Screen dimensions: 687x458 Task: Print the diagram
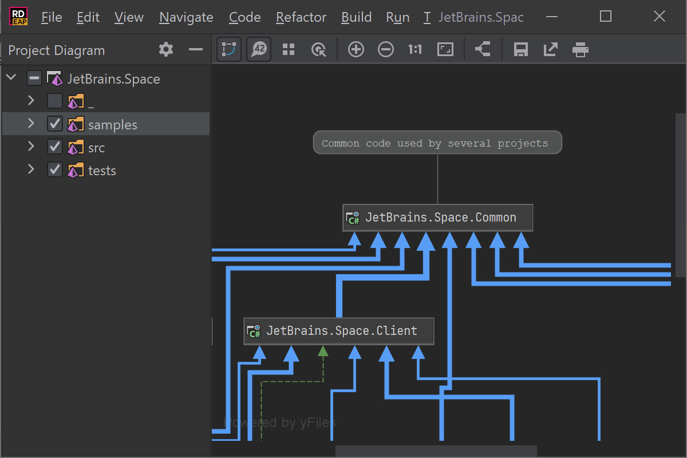[x=581, y=50]
